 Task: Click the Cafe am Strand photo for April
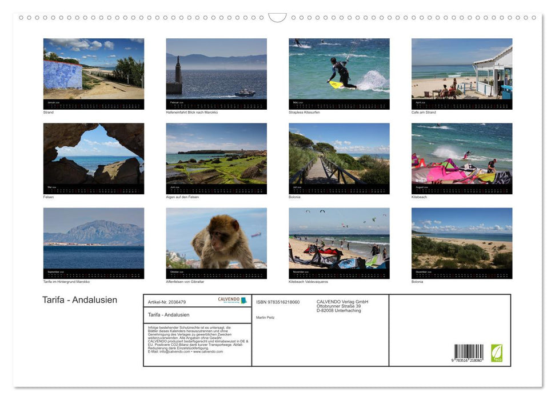click(462, 70)
